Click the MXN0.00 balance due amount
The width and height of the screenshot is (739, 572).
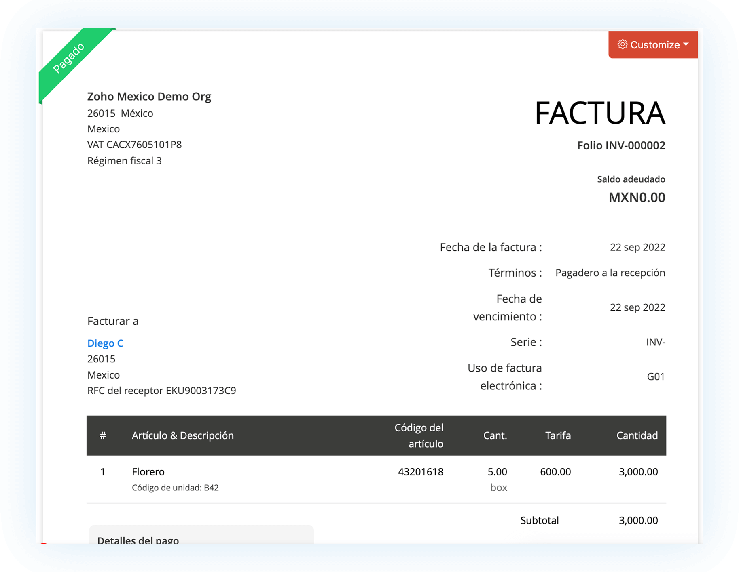(637, 198)
